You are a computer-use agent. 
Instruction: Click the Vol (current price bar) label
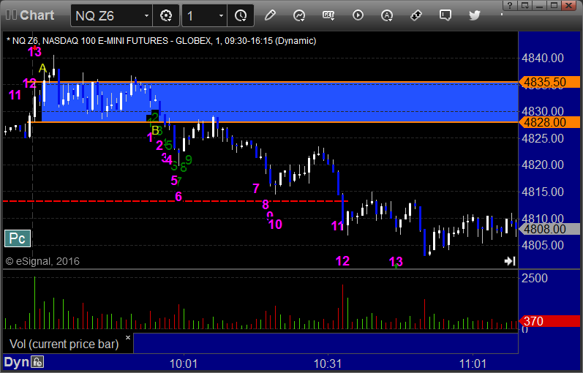click(64, 344)
